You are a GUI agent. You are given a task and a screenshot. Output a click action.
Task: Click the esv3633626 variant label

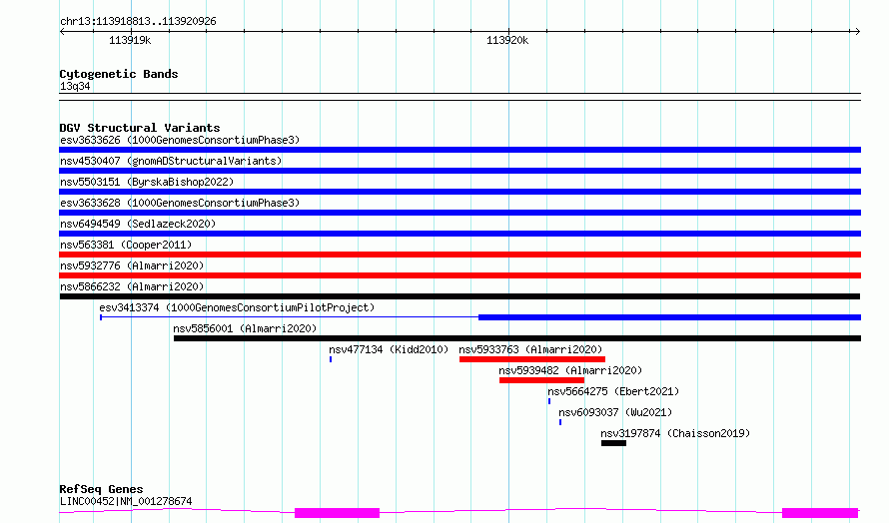point(180,140)
